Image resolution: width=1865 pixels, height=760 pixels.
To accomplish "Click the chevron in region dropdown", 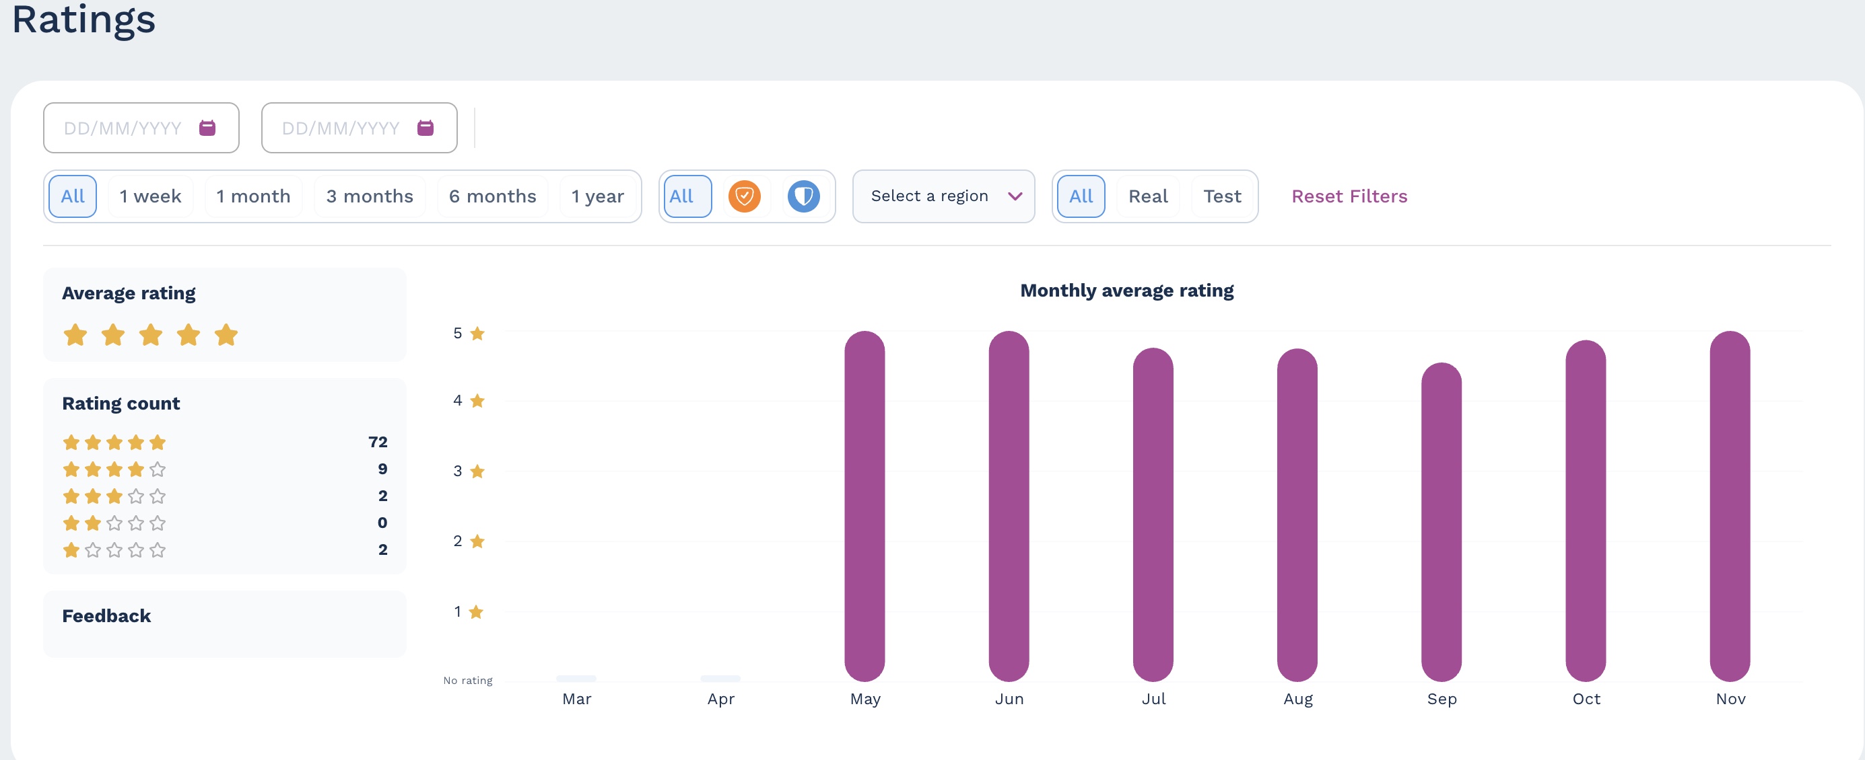I will point(1015,196).
